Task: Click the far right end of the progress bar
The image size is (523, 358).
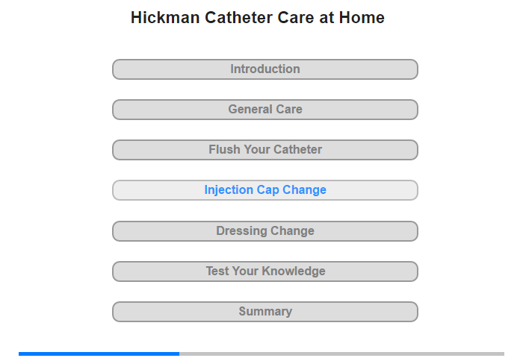Action: click(503, 354)
